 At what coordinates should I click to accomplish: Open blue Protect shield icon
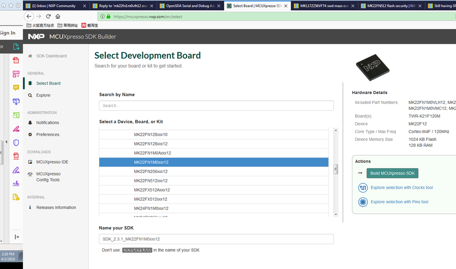[x=16, y=142]
